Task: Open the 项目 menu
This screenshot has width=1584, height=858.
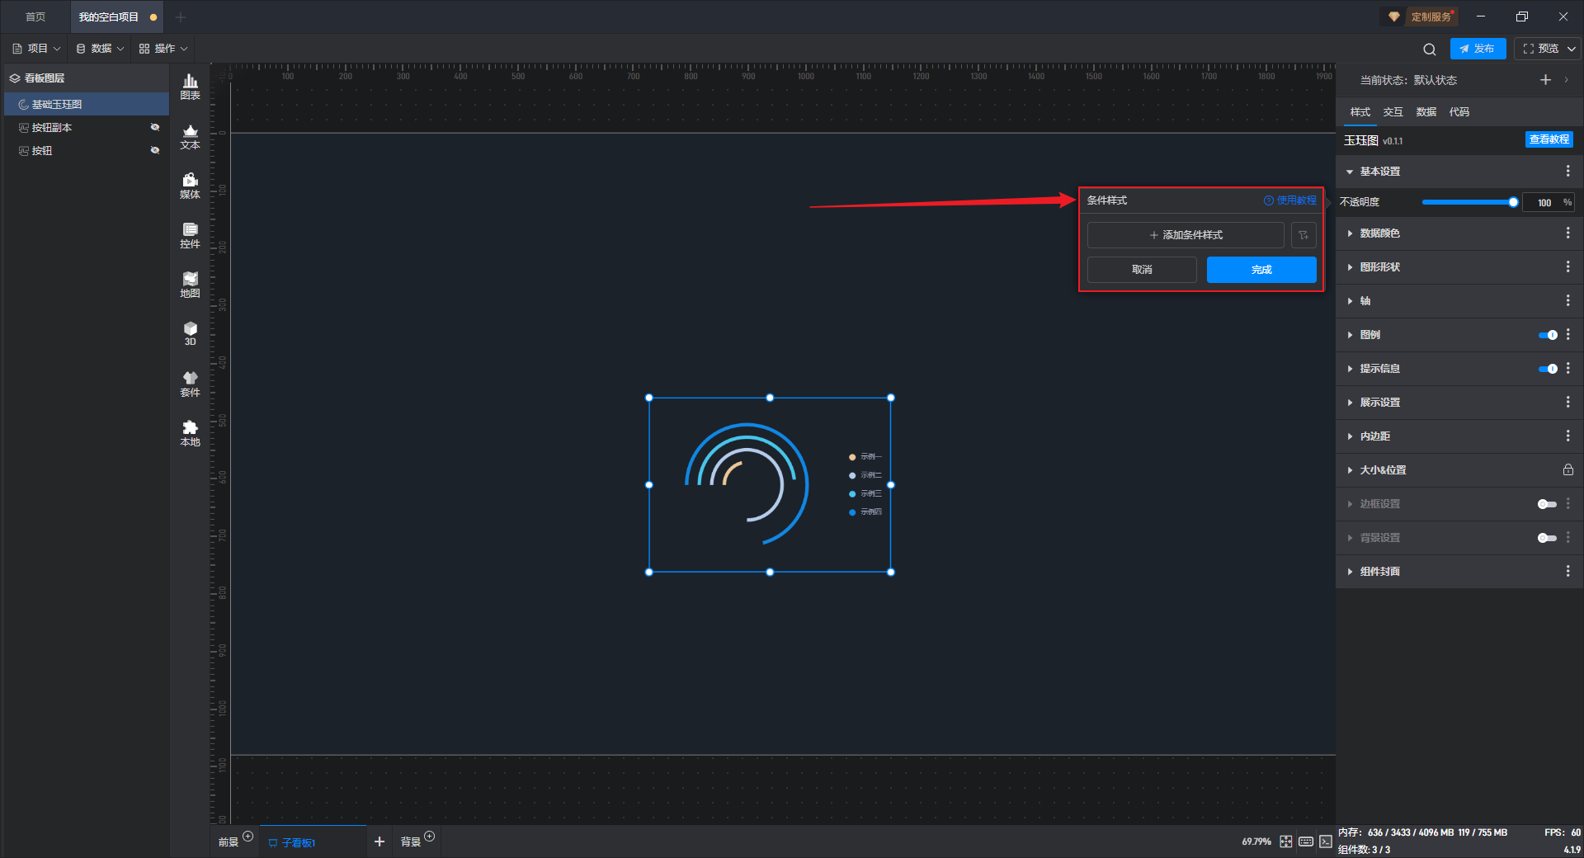Action: click(x=37, y=49)
